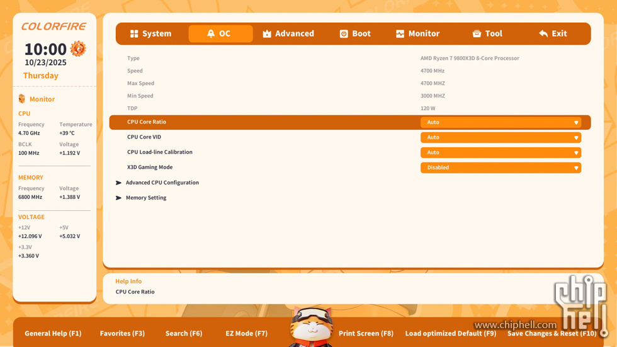Viewport: 617px width, 347px height.
Task: Click the Tool tab toolbox icon
Action: [477, 34]
